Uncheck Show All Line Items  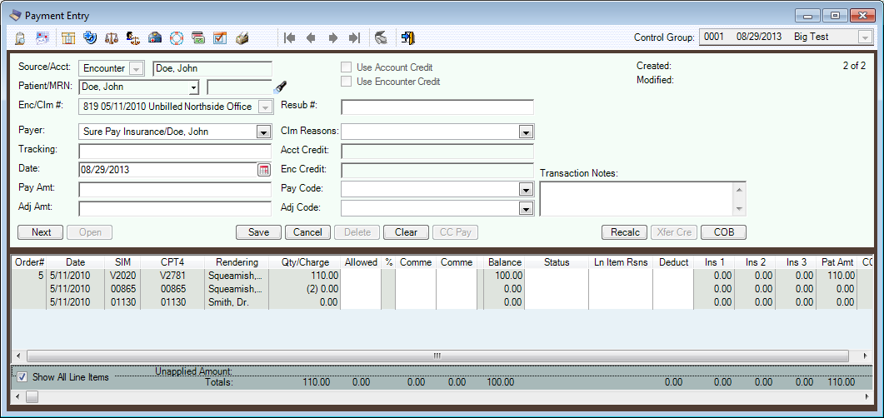pos(22,377)
